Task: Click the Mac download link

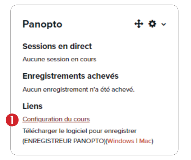Action: coord(145,141)
